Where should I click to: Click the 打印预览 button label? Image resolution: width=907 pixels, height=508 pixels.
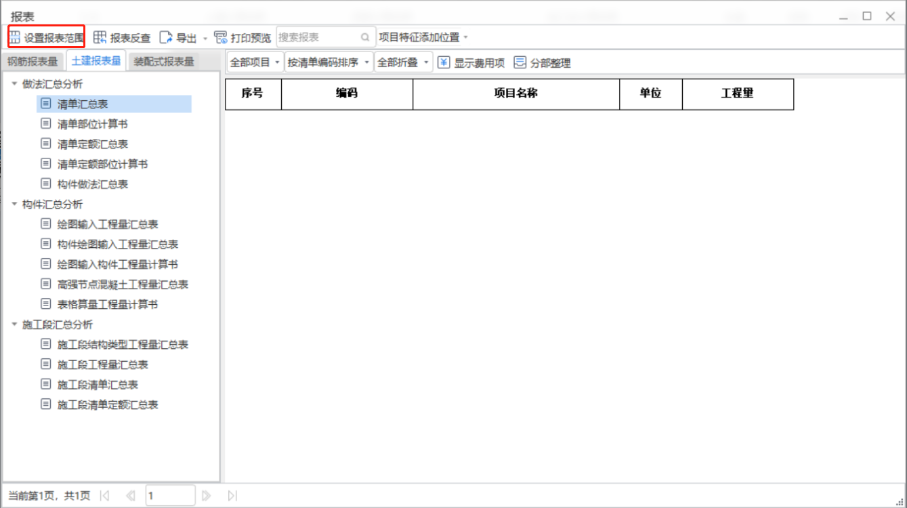[x=251, y=38]
